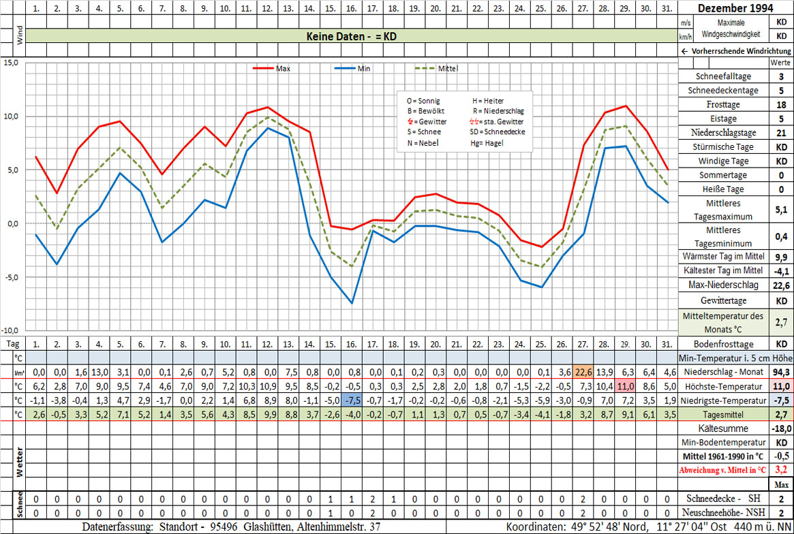Select the blue Min legend line
Image resolution: width=794 pixels, height=534 pixels.
pyautogui.click(x=346, y=69)
